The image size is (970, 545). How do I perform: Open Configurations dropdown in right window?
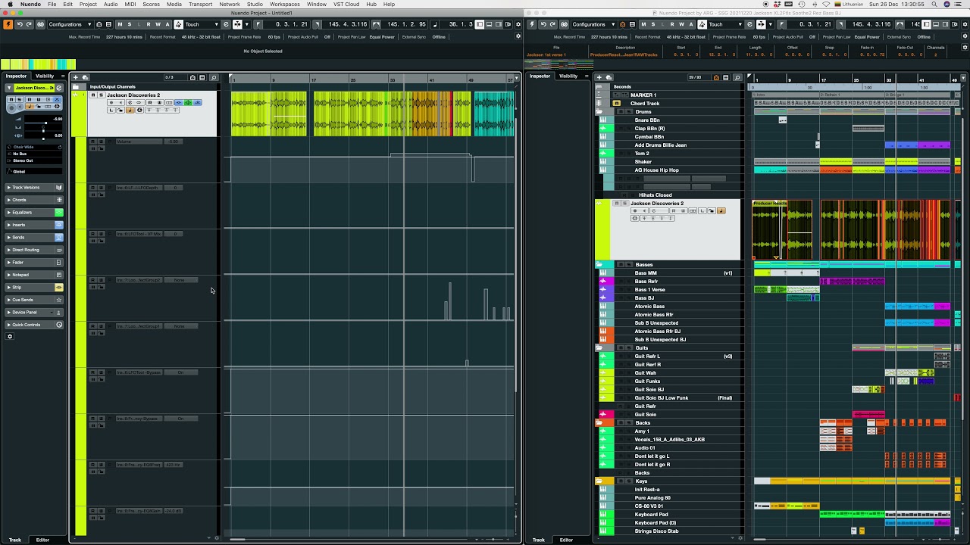click(x=593, y=24)
